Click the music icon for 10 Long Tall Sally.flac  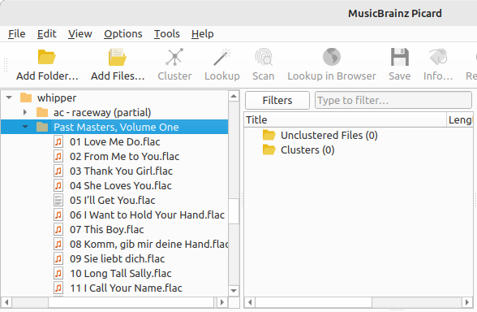point(58,273)
